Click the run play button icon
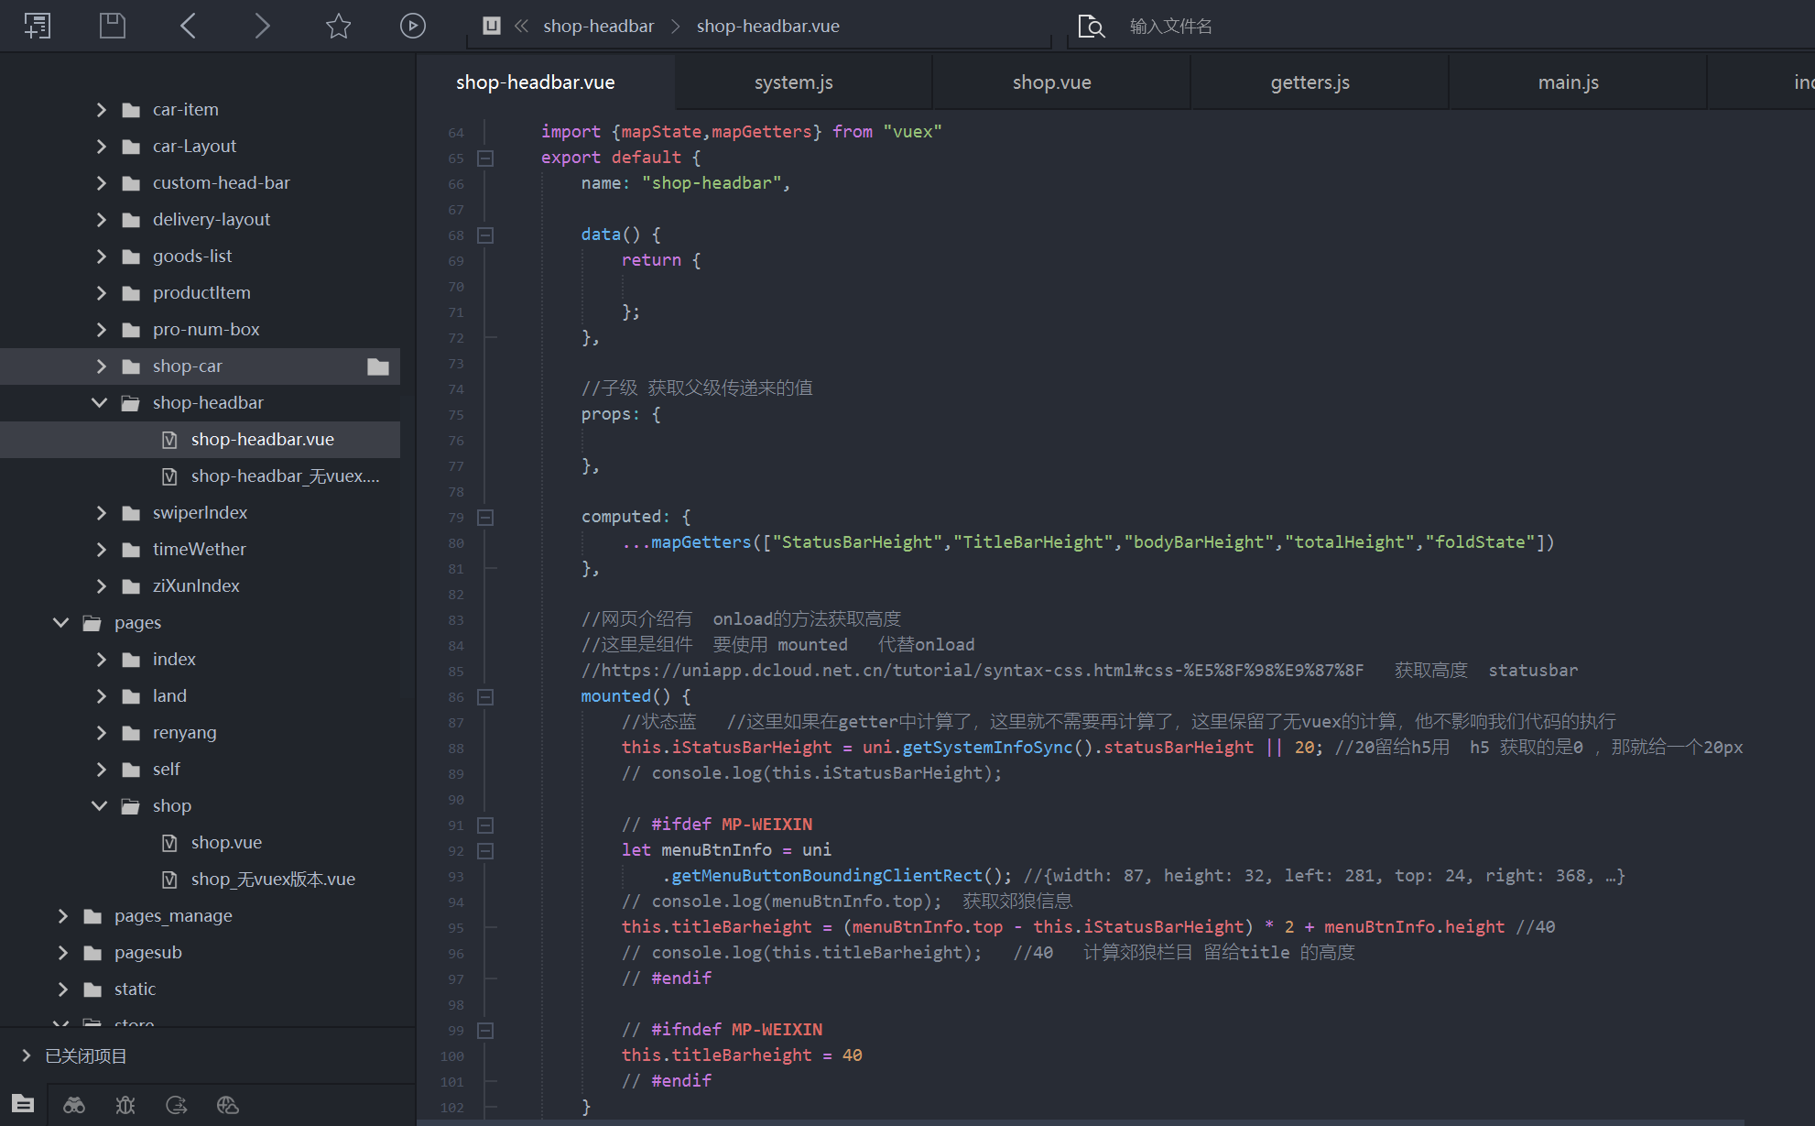The height and width of the screenshot is (1126, 1815). coord(413,26)
